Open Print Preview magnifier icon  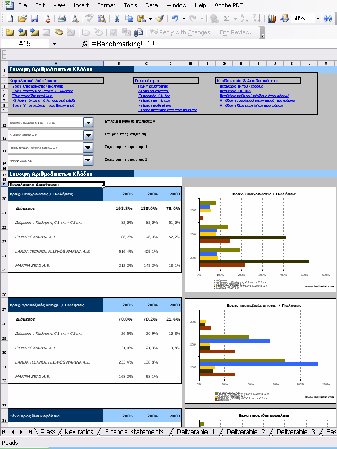pos(74,19)
